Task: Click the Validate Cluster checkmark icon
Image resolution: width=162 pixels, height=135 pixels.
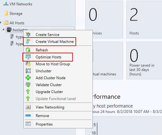Action: point(28,85)
